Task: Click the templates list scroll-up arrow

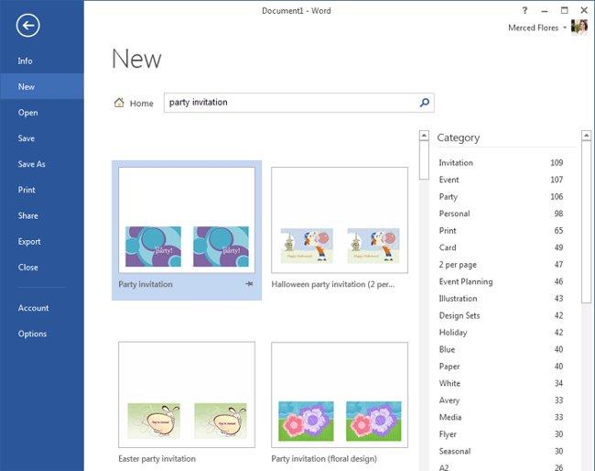Action: tap(424, 136)
